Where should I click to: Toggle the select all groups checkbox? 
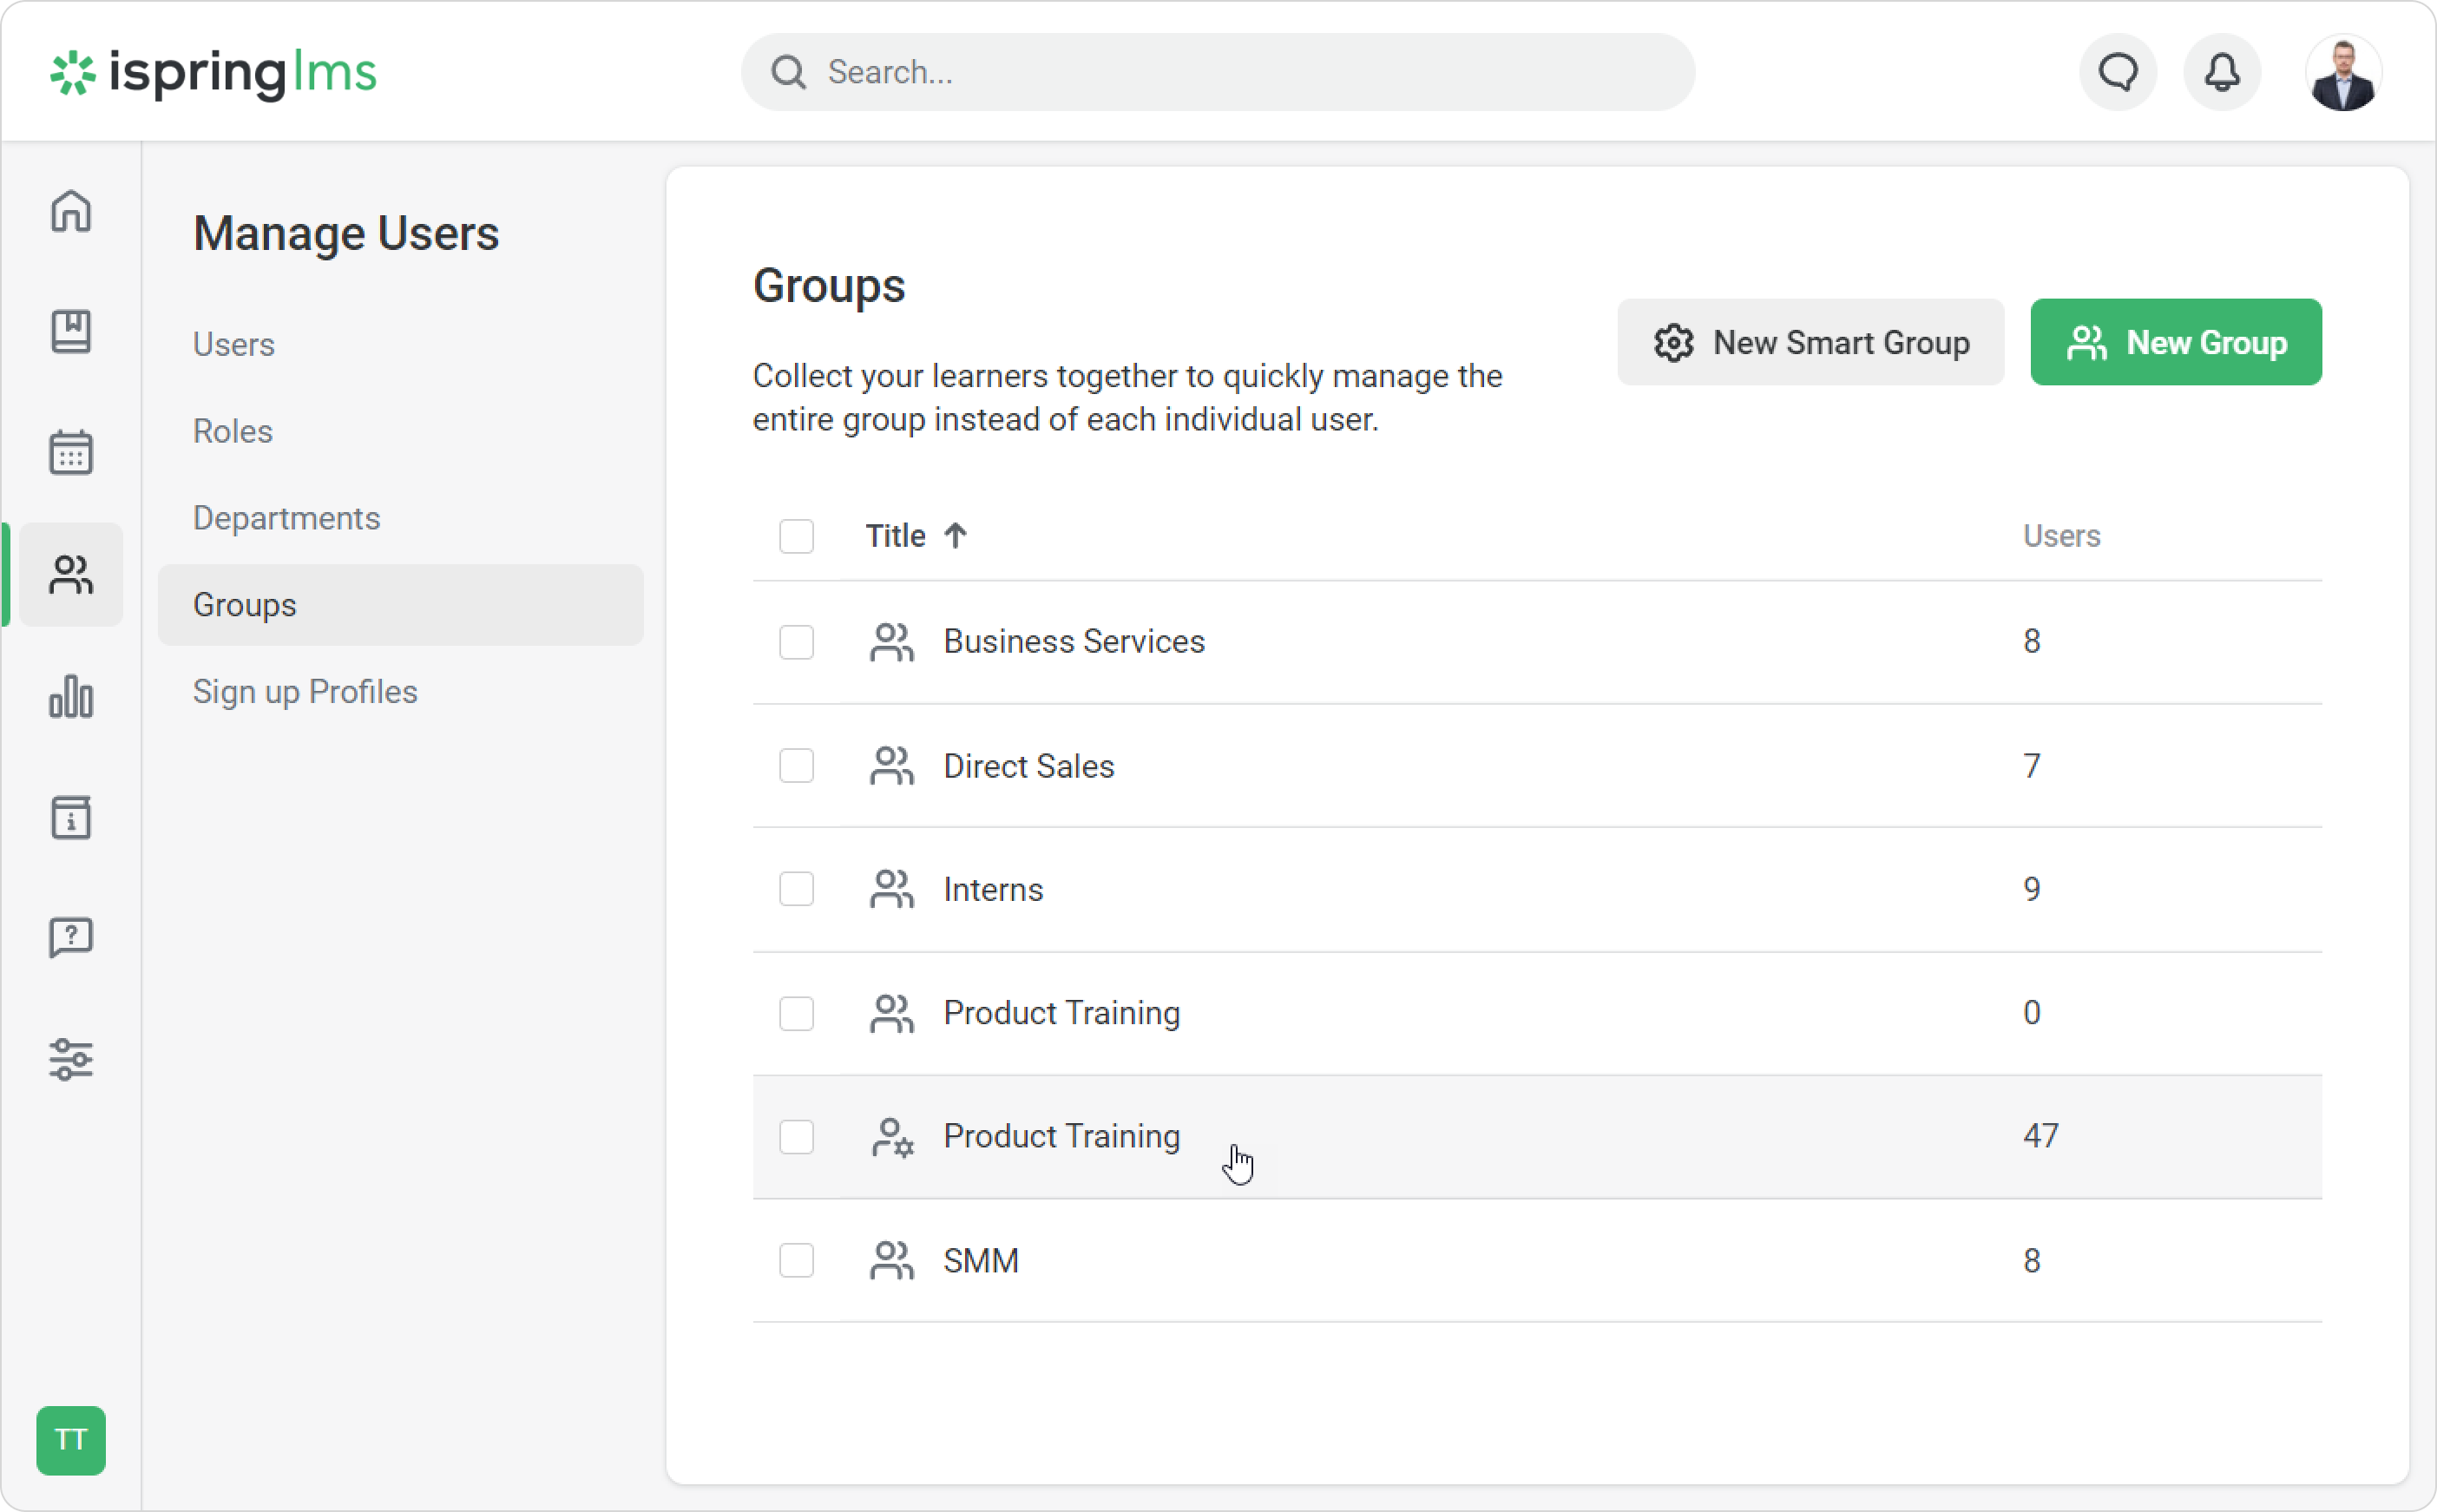(x=796, y=536)
